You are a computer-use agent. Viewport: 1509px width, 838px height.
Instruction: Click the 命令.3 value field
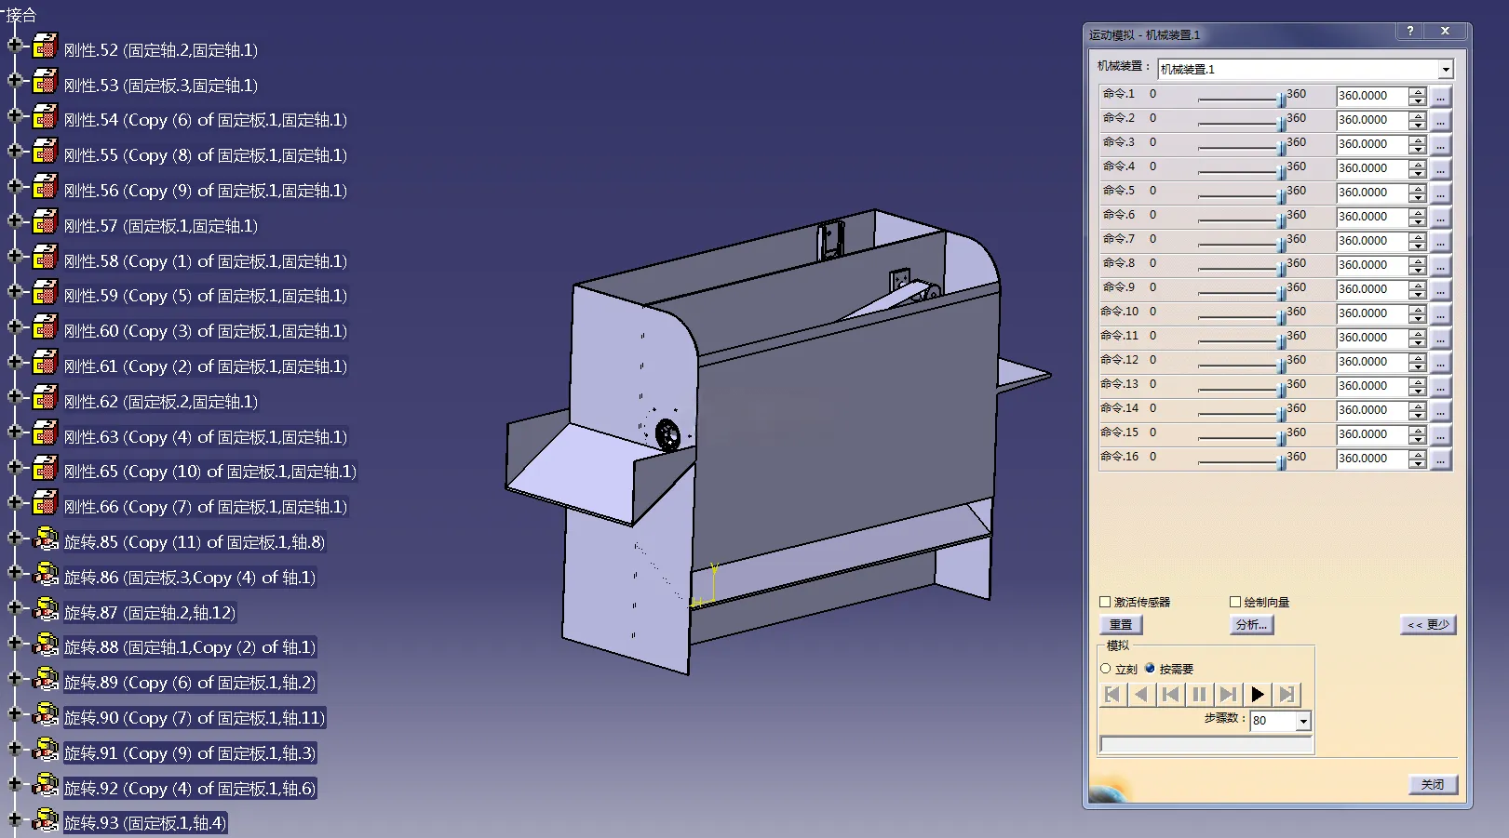[1372, 144]
